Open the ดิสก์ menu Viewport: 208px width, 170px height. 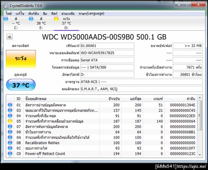(54, 14)
